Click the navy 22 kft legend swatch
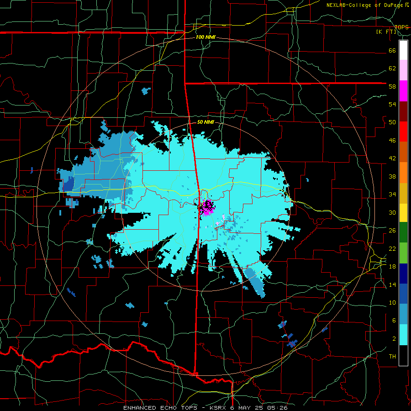 click(403, 274)
